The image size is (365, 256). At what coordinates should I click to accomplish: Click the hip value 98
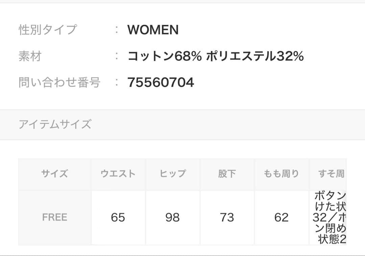click(x=172, y=218)
